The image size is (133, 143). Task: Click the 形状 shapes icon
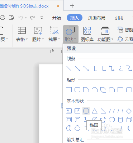point(70,31)
